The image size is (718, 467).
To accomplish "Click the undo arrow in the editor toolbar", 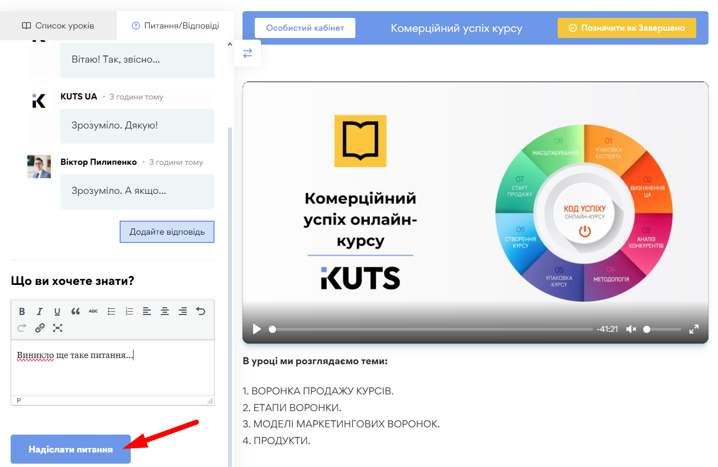I will point(201,312).
